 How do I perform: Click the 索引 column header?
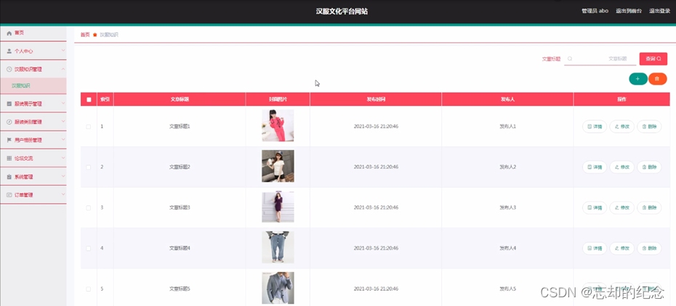coord(105,99)
